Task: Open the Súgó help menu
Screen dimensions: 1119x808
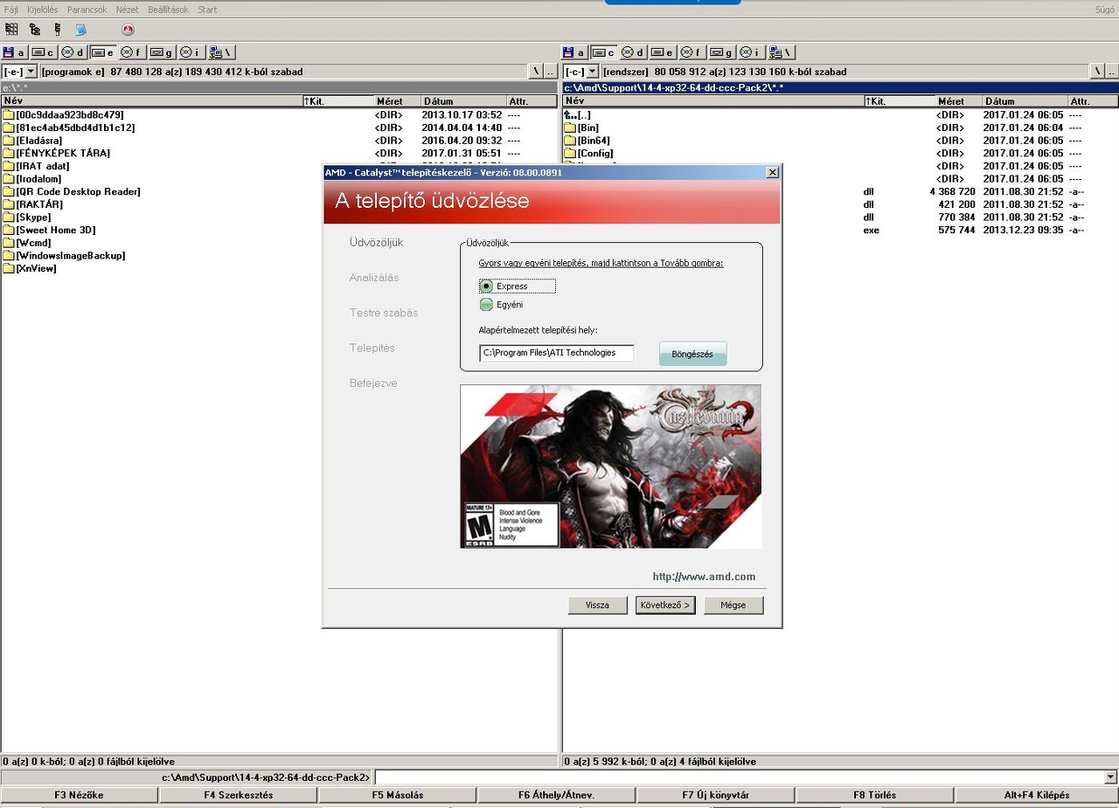Action: coord(1105,10)
